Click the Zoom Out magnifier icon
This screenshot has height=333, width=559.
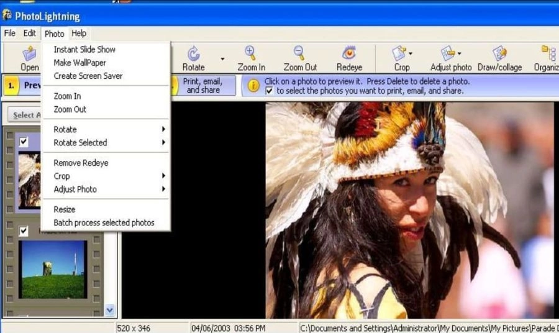(x=299, y=53)
